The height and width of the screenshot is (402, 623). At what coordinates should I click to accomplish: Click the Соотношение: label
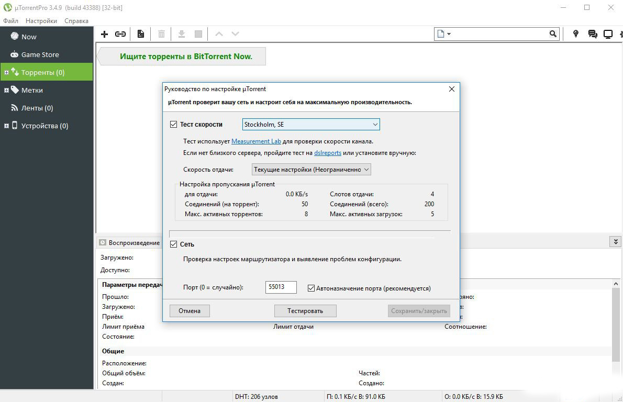click(x=465, y=327)
